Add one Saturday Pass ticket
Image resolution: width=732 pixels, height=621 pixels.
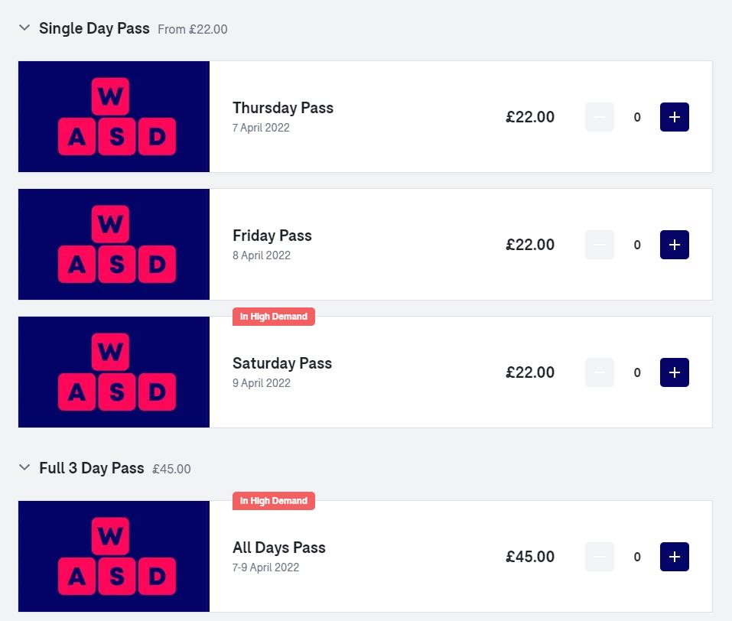click(674, 372)
